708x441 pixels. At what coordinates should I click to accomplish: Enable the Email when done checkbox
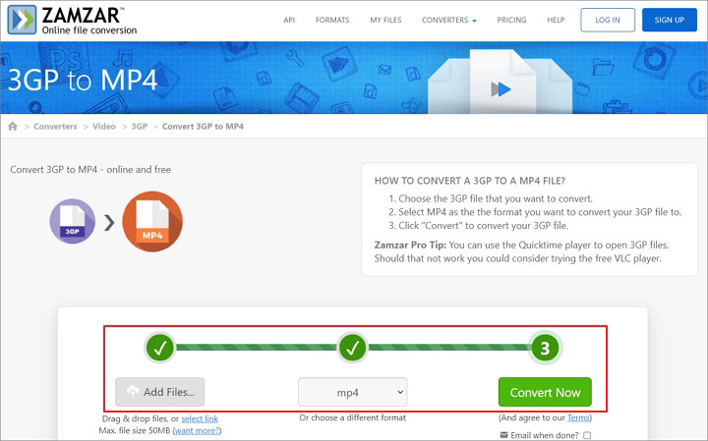coord(587,435)
